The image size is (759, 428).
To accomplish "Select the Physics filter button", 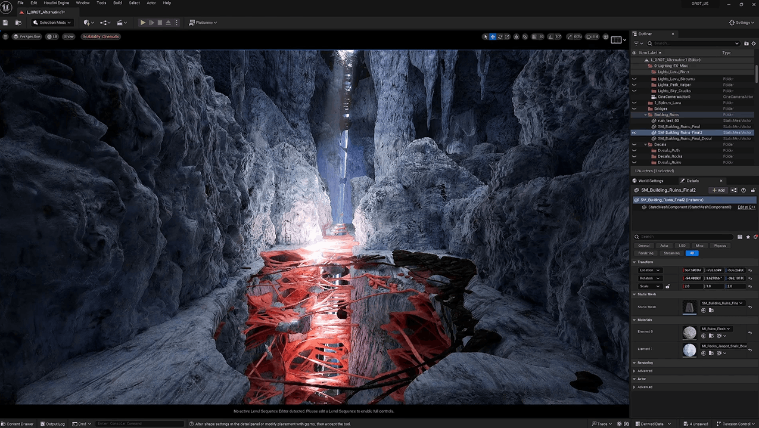I will click(720, 246).
